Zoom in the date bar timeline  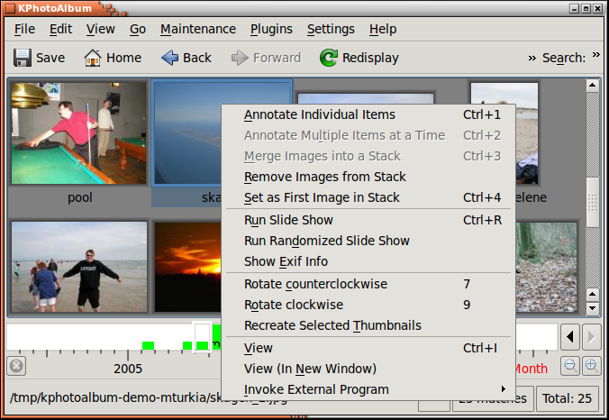[x=592, y=366]
